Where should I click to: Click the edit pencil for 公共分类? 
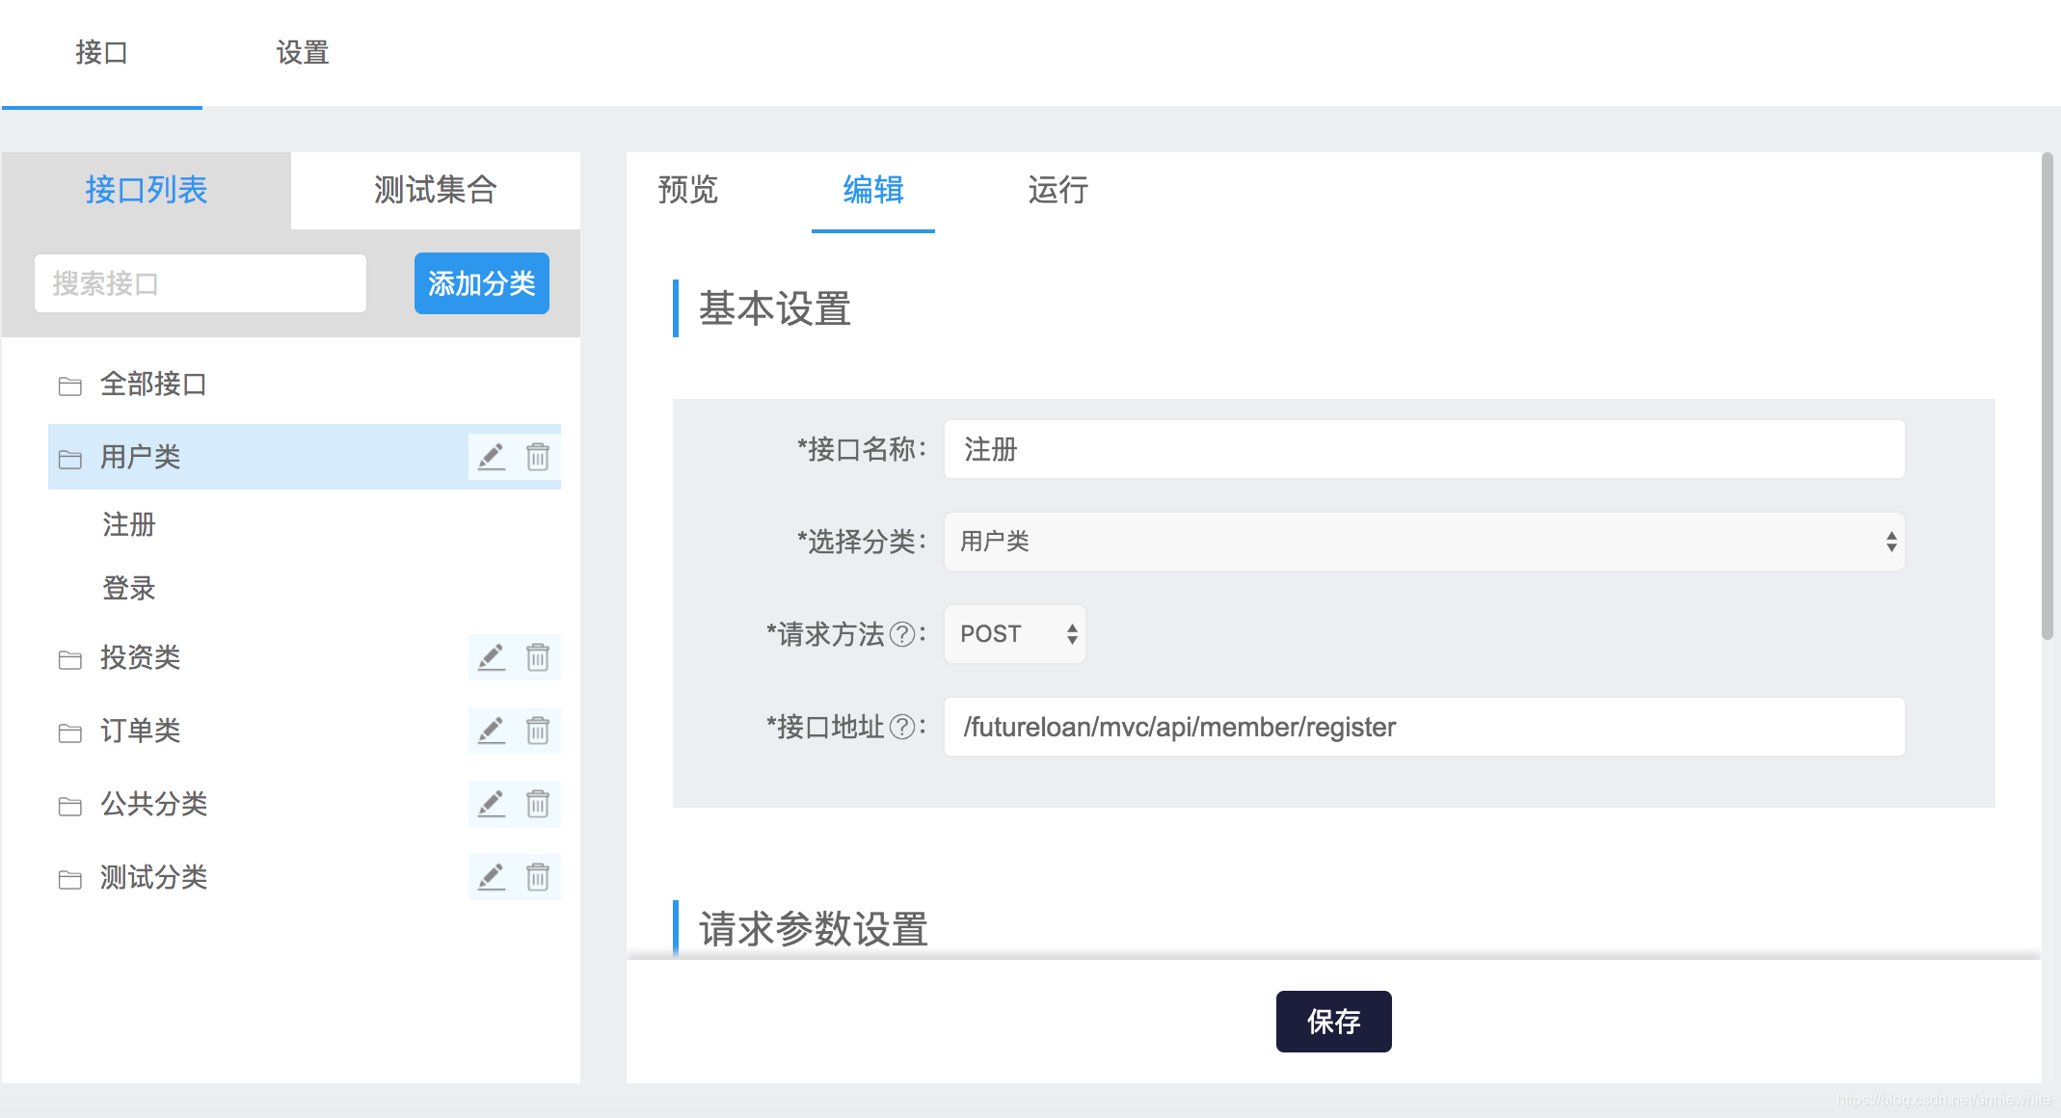(492, 804)
